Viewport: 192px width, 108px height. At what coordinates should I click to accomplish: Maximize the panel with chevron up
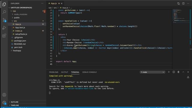(183, 72)
